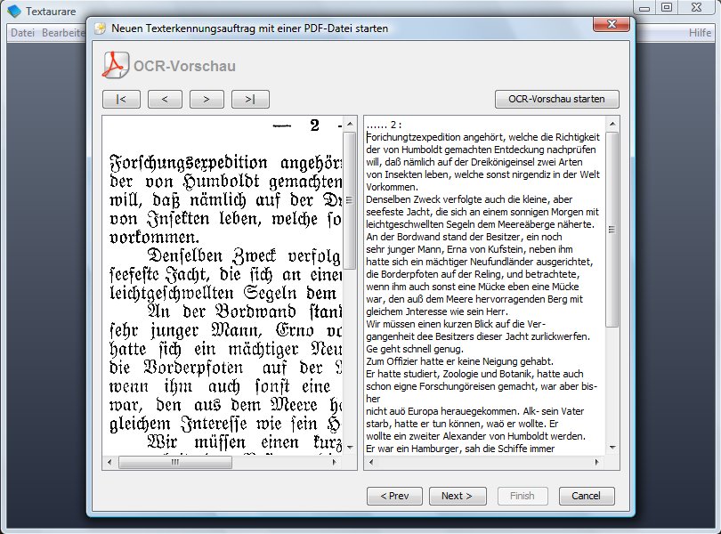Go to previous page with < button
This screenshot has height=534, width=721.
165,99
